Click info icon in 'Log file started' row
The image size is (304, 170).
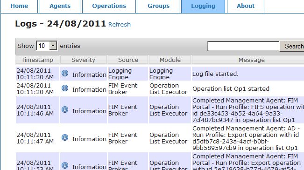pos(65,73)
